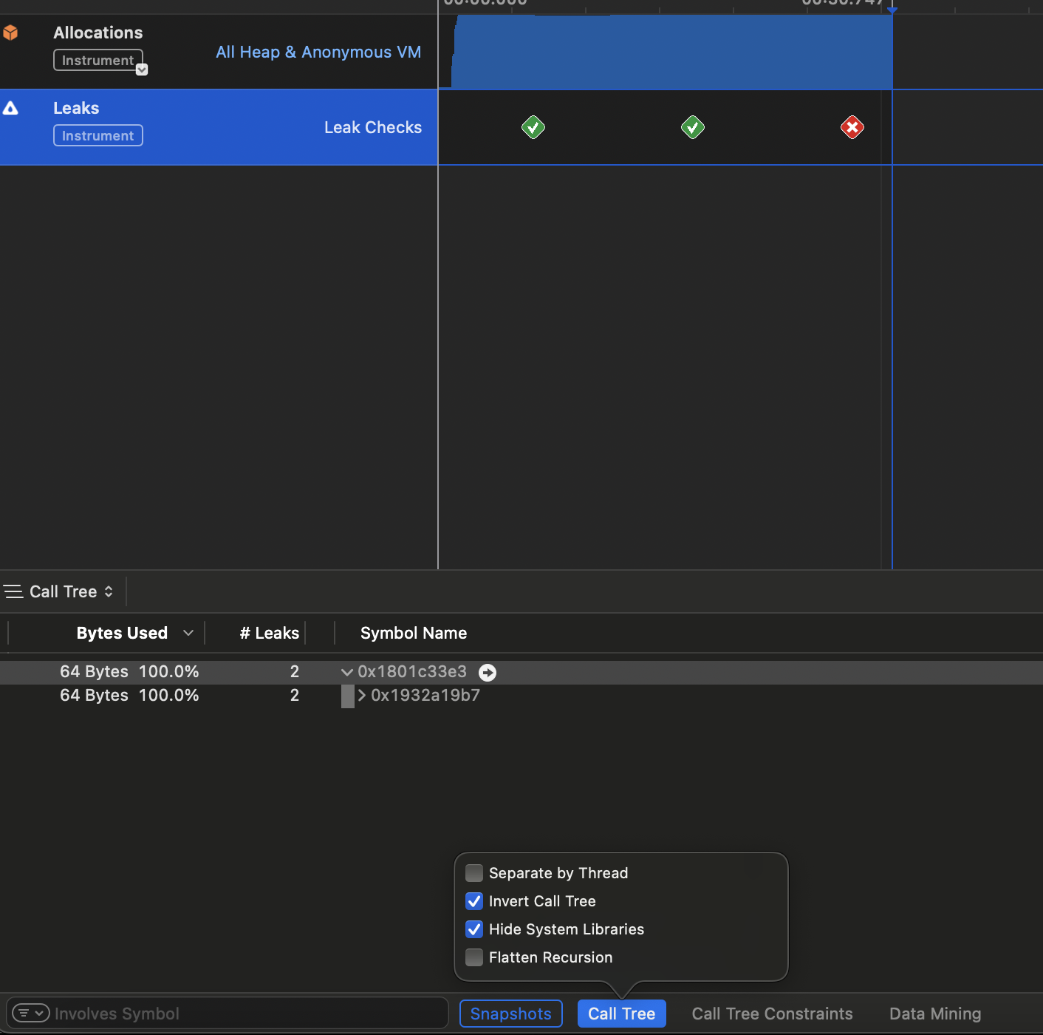Click the Leaks Instrument badge
The height and width of the screenshot is (1035, 1043).
tap(98, 136)
